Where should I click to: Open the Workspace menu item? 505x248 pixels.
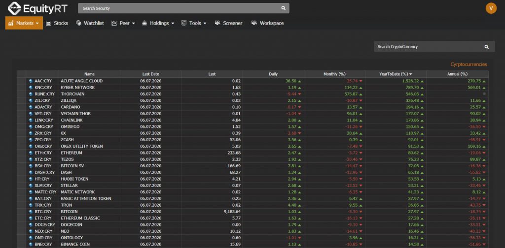[267, 23]
